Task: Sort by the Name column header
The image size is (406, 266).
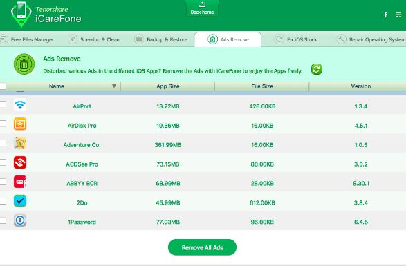Action: [x=57, y=86]
